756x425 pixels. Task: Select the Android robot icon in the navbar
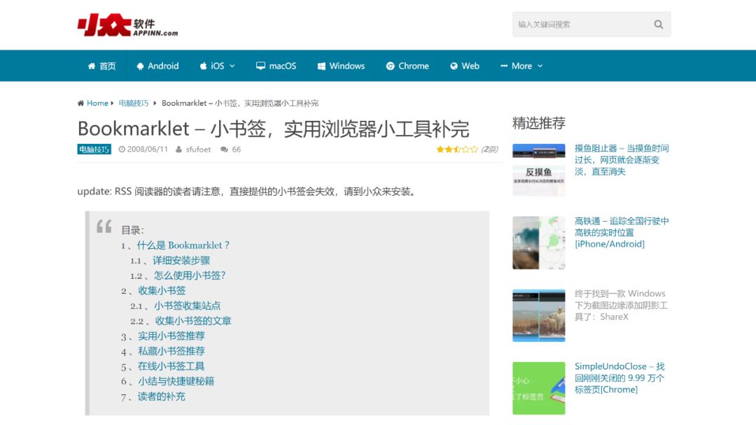tap(139, 66)
